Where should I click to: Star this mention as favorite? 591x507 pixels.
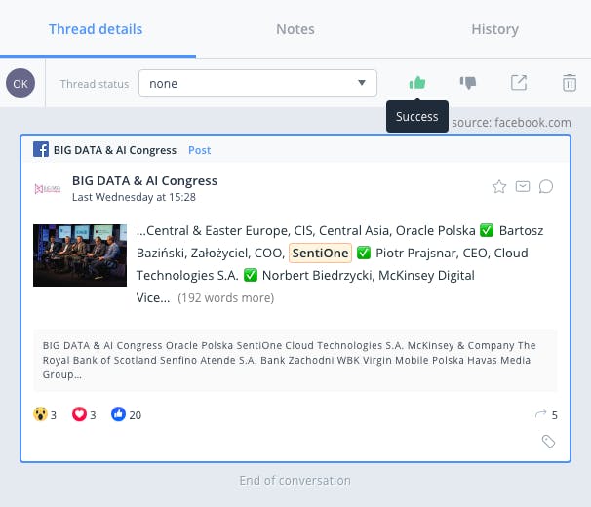point(499,186)
